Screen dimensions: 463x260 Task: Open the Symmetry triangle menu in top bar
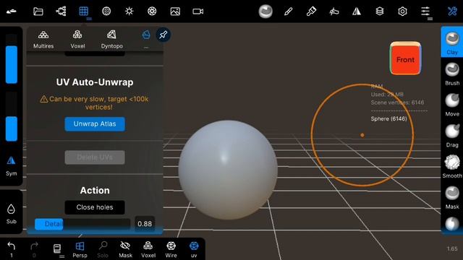coord(357,12)
